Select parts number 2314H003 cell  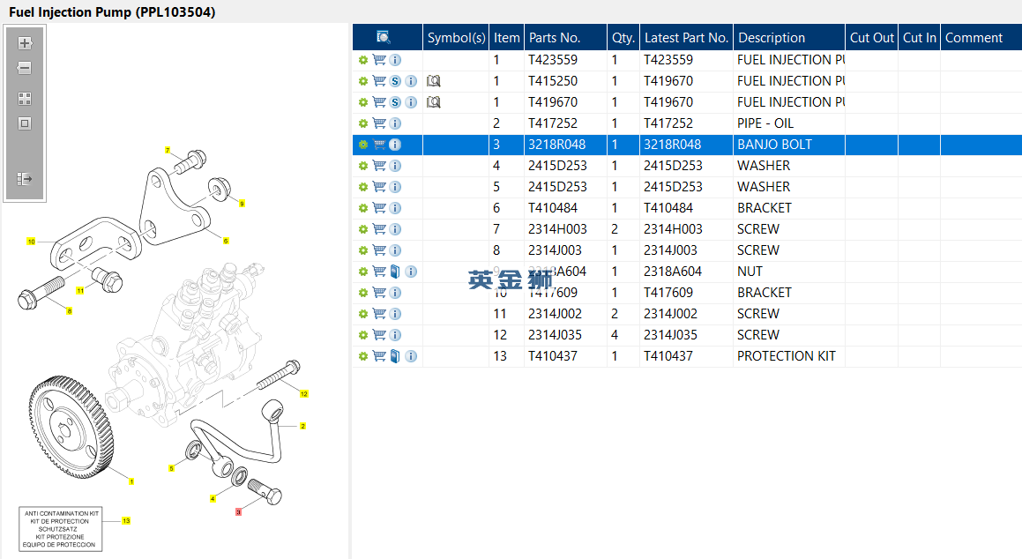[x=565, y=229]
